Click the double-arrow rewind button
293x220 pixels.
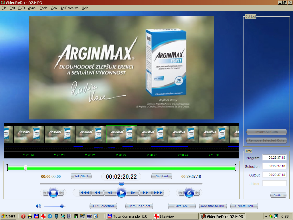(x=97, y=192)
